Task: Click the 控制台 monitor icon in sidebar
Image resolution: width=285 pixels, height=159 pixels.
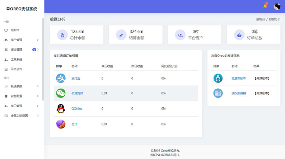Action: [x=6, y=30]
